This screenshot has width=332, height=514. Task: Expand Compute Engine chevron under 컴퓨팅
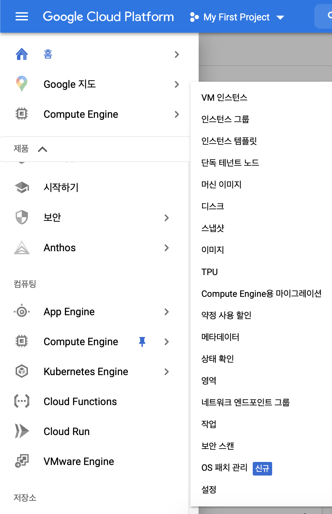[x=166, y=342]
